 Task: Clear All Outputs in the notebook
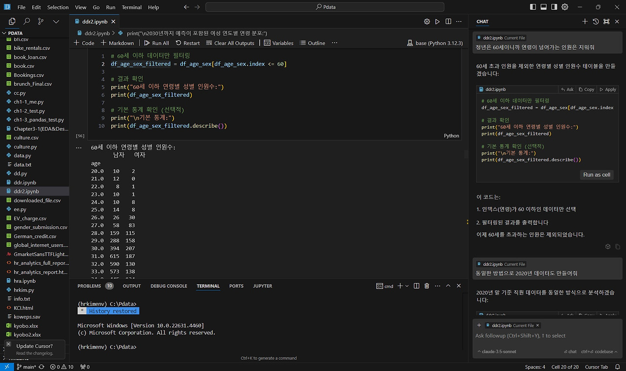click(230, 43)
